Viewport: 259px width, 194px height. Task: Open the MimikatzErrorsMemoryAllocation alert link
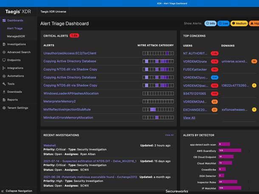(x=68, y=118)
